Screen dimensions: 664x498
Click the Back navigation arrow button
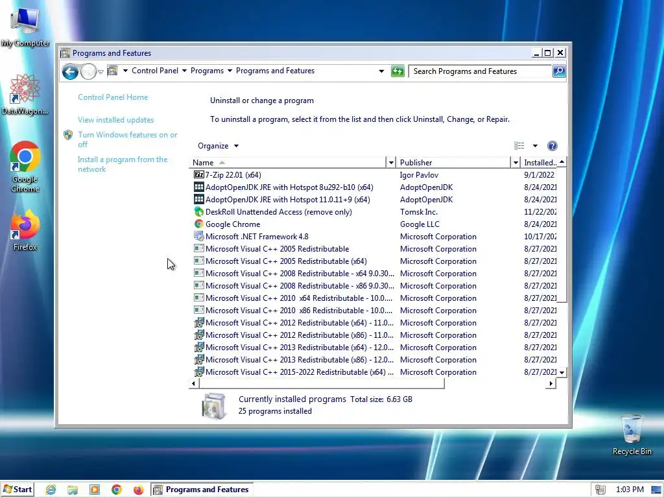click(70, 71)
